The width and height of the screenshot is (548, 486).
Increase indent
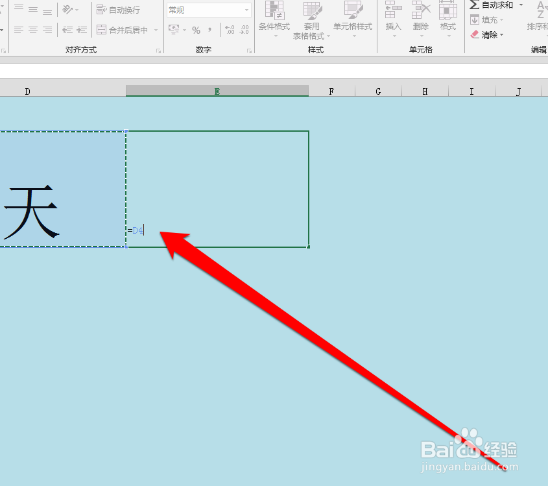(82, 30)
